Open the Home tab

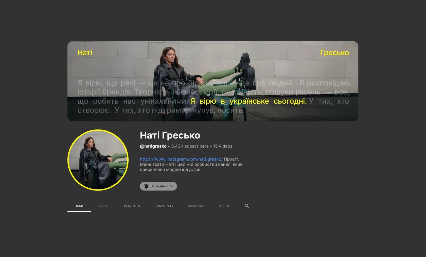click(79, 206)
